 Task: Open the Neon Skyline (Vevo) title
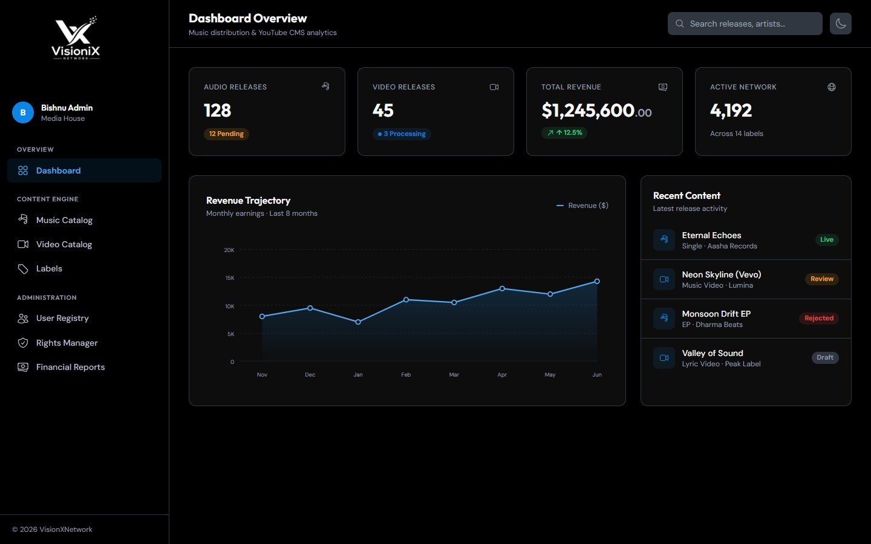(722, 274)
